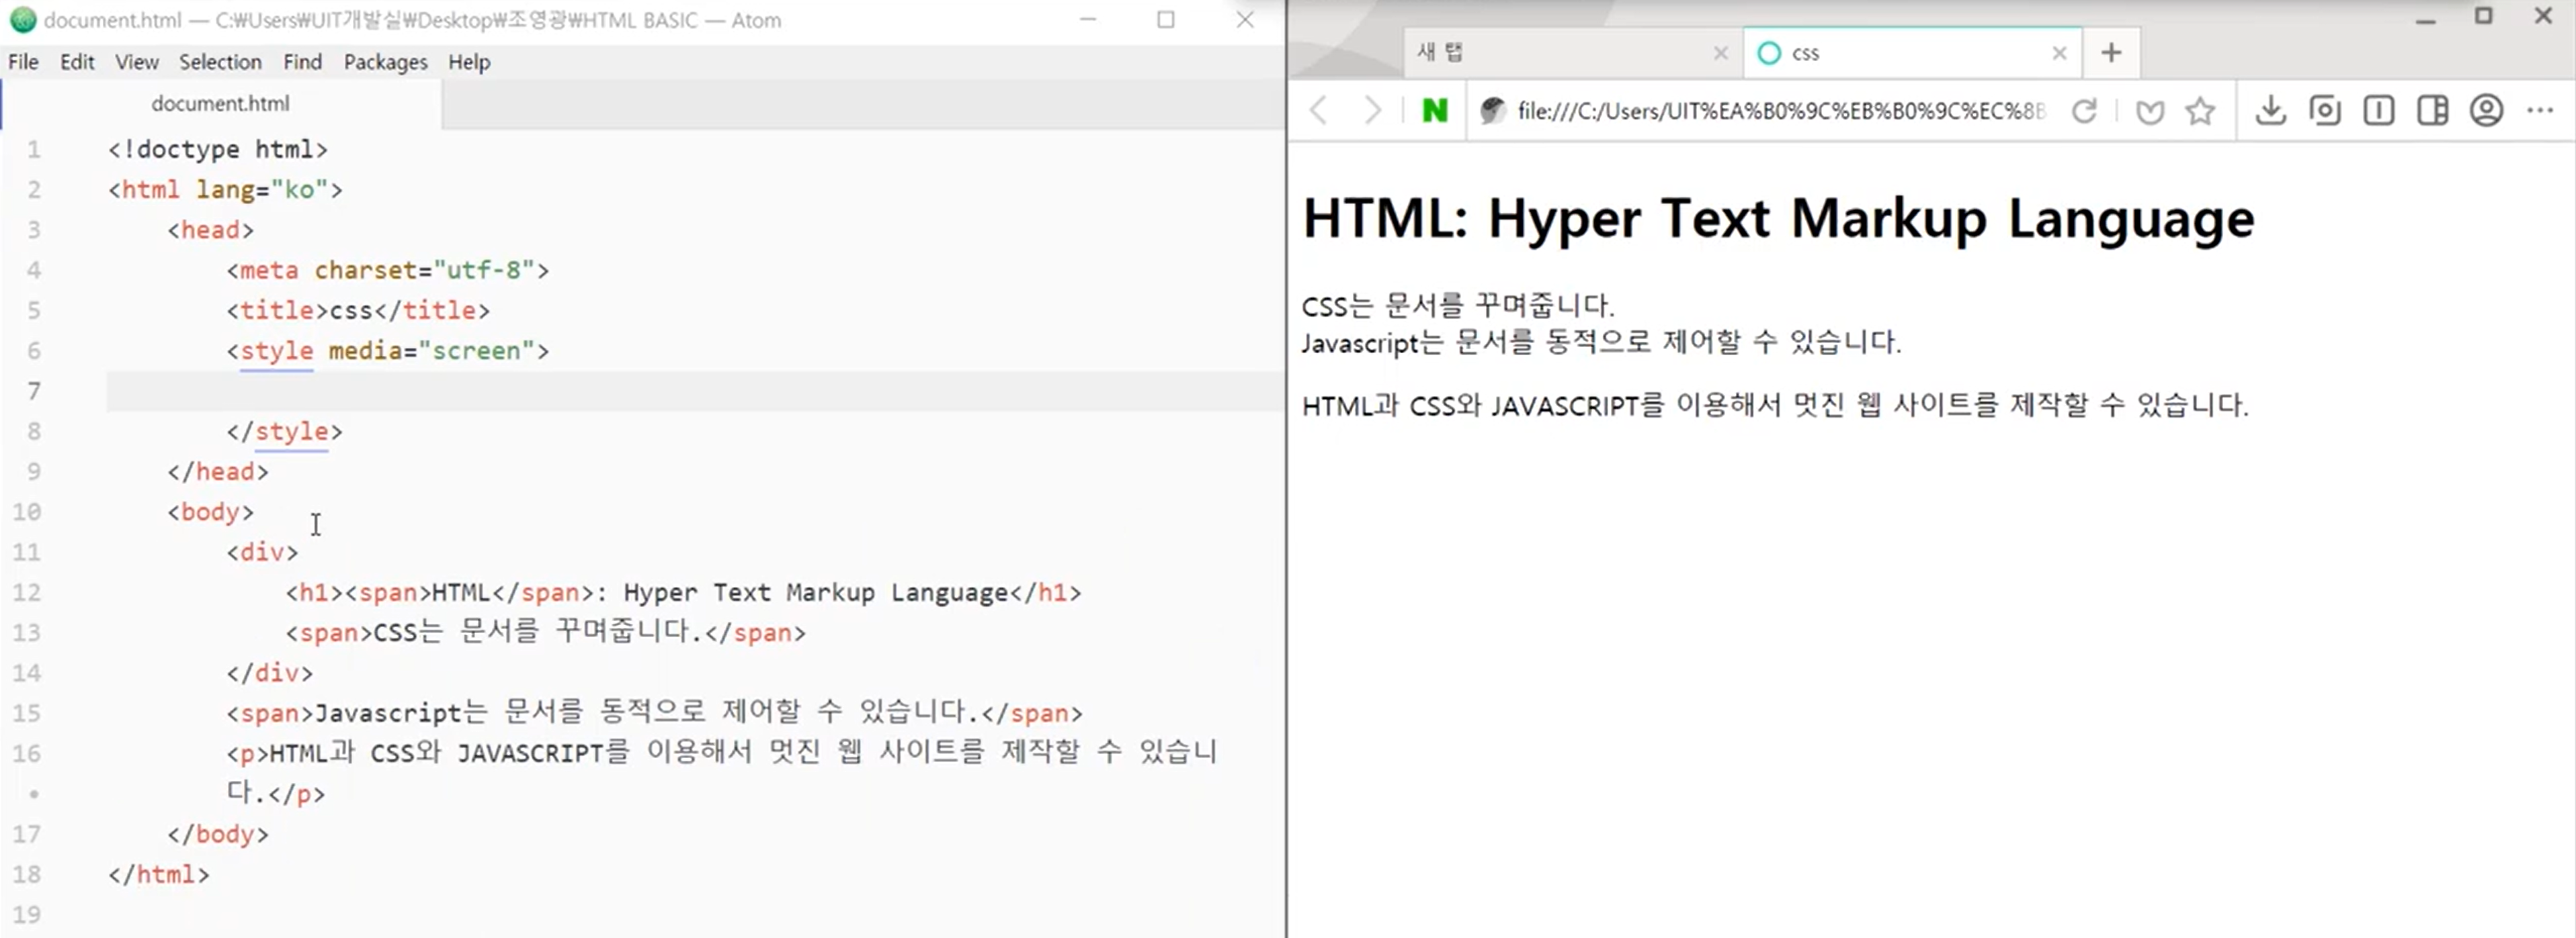Click the browser forward arrow
The width and height of the screenshot is (2576, 938).
(1372, 110)
